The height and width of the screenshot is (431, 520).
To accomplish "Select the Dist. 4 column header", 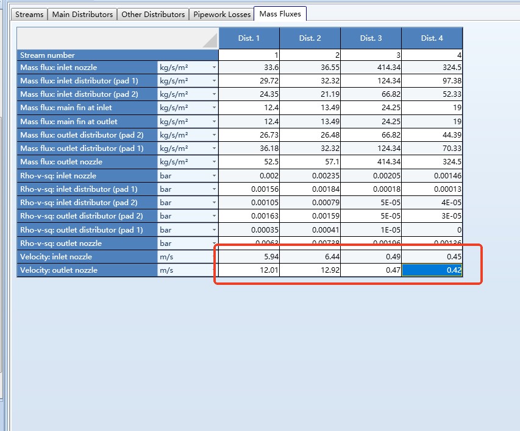I will tap(432, 38).
